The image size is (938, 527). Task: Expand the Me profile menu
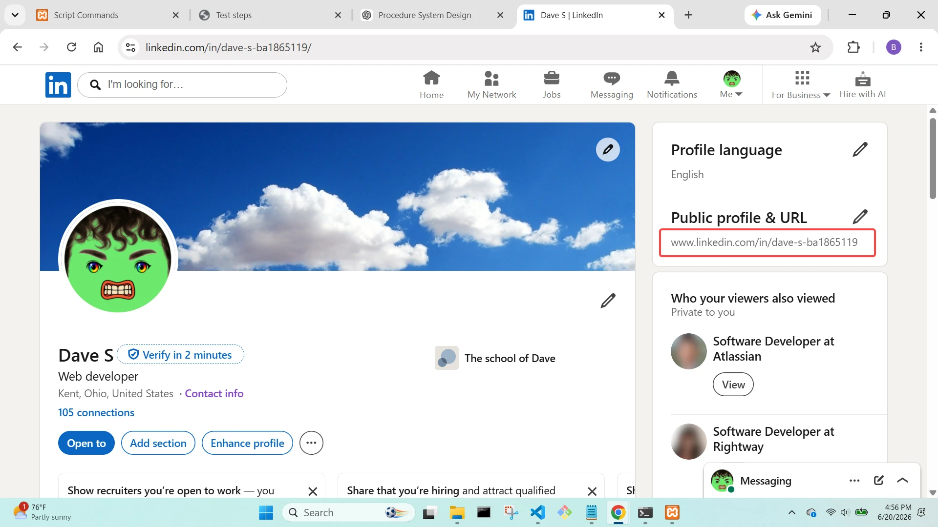click(x=731, y=85)
